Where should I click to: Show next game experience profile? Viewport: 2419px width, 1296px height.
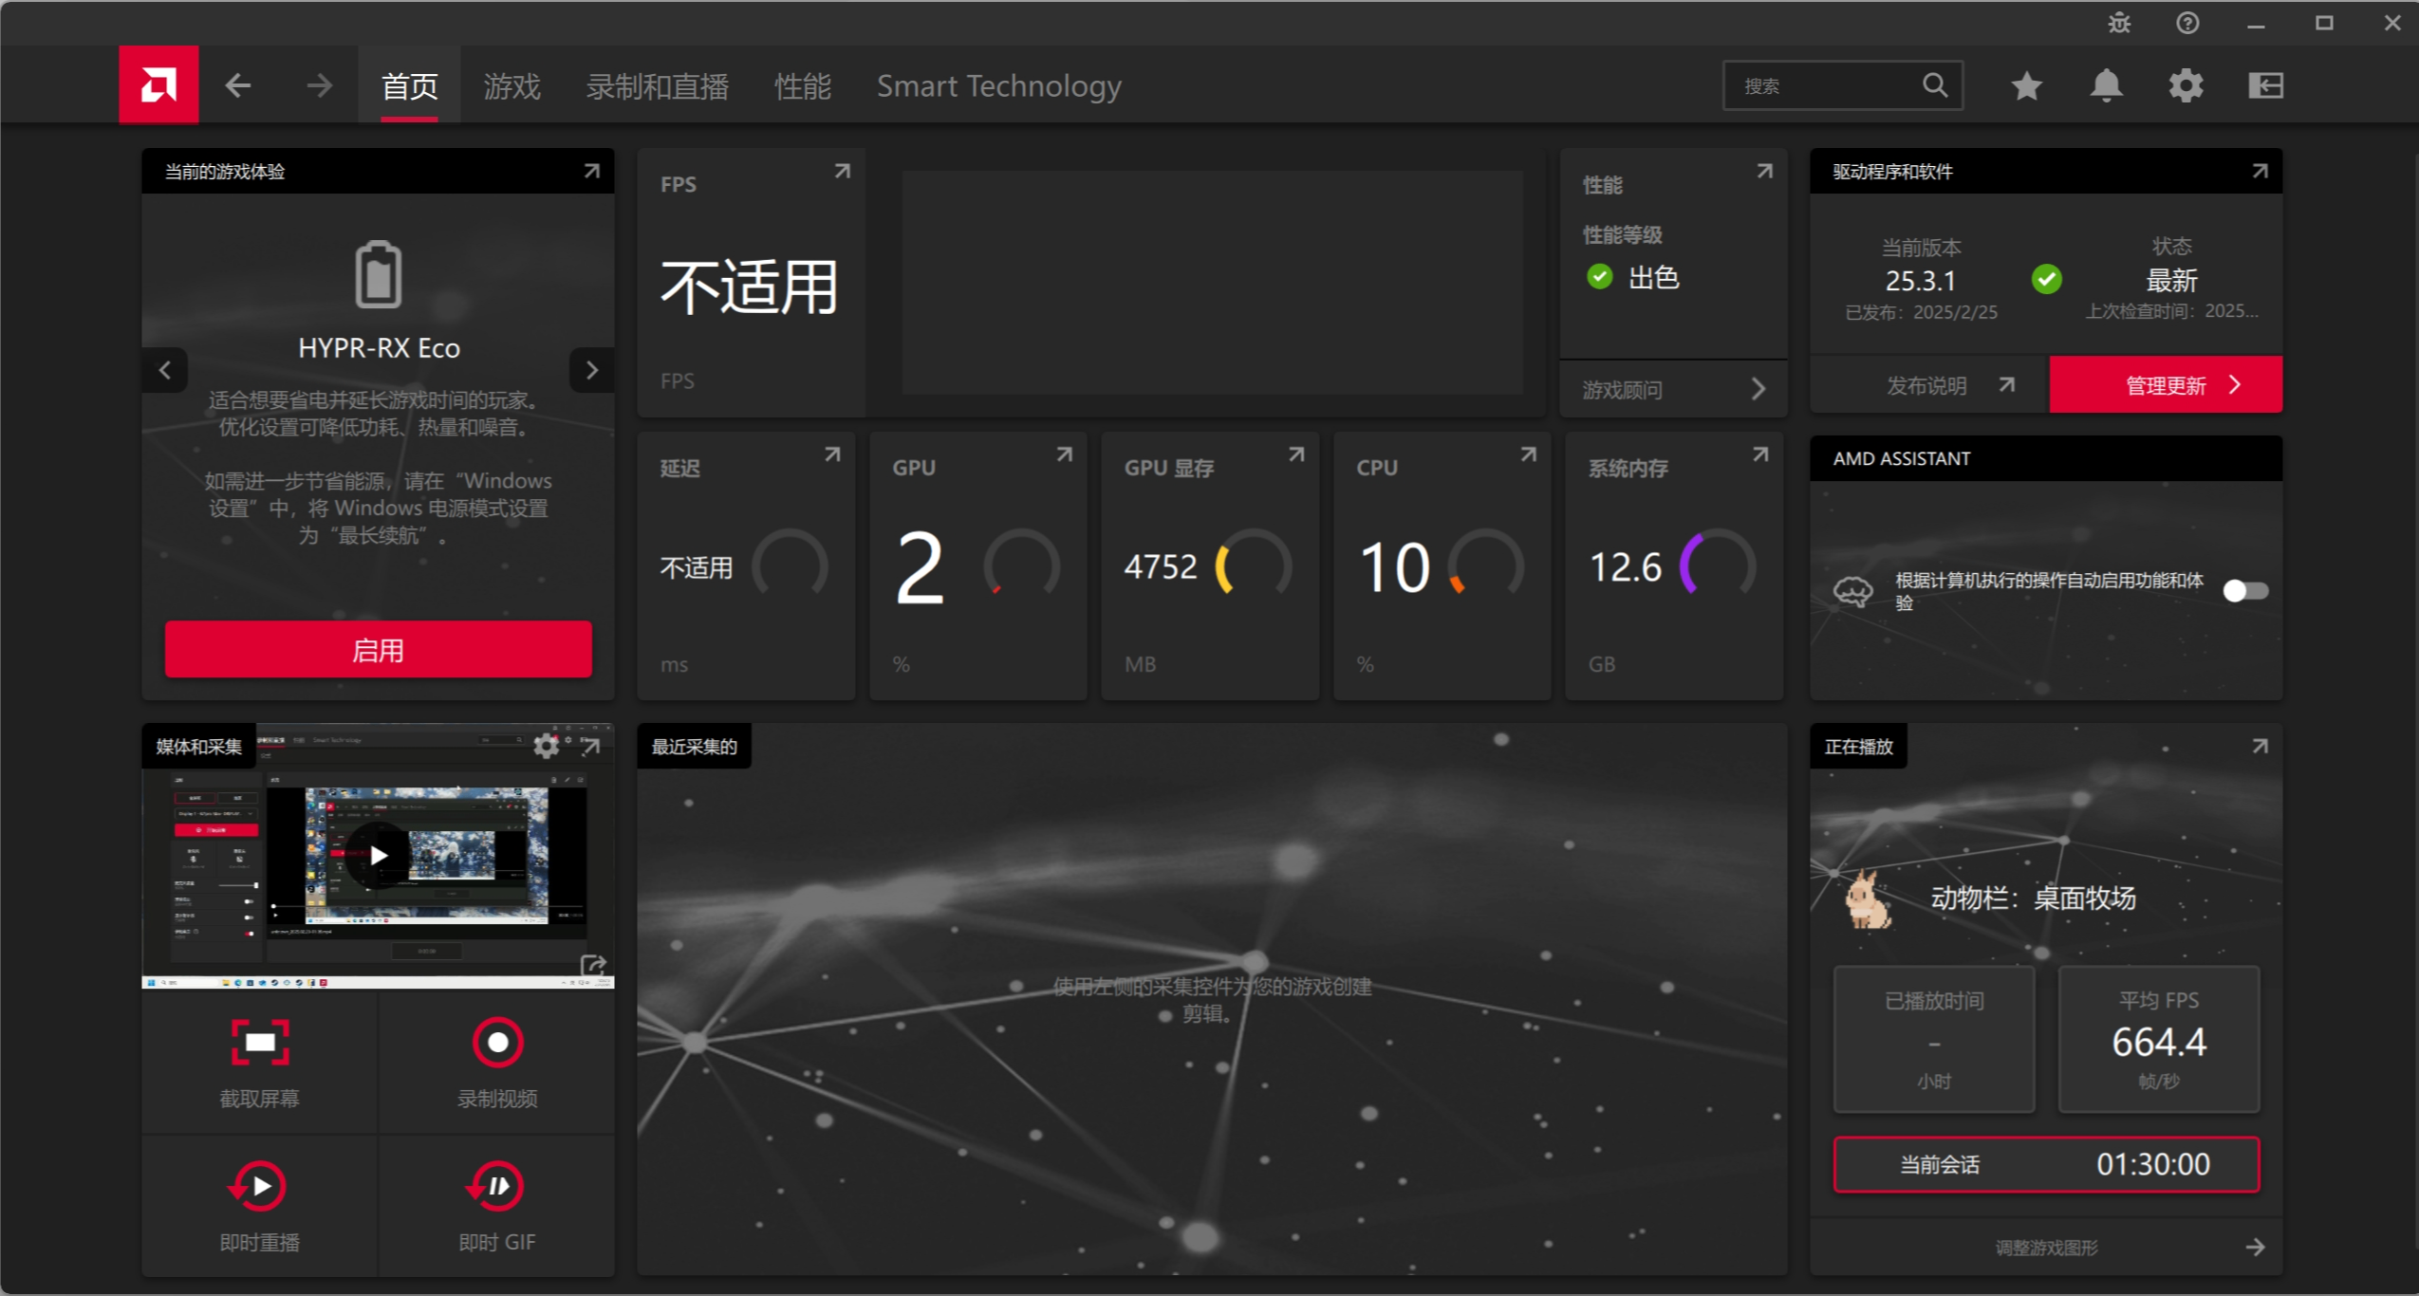pos(591,370)
